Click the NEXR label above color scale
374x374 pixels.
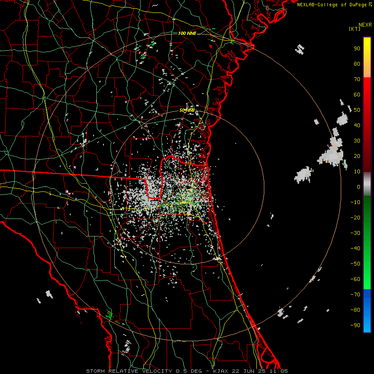point(365,25)
